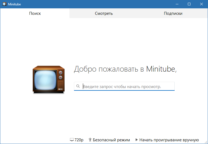This screenshot has width=208, height=144.
Task: Close the Minitube window
Action: tap(202, 4)
